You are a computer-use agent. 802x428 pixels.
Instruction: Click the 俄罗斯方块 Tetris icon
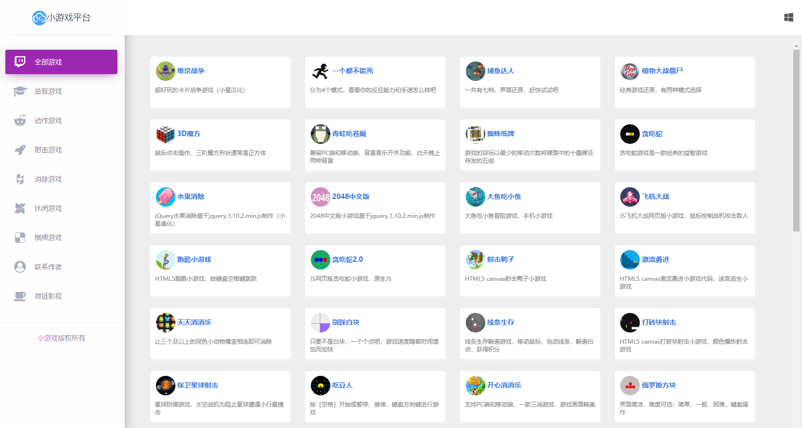coord(630,386)
